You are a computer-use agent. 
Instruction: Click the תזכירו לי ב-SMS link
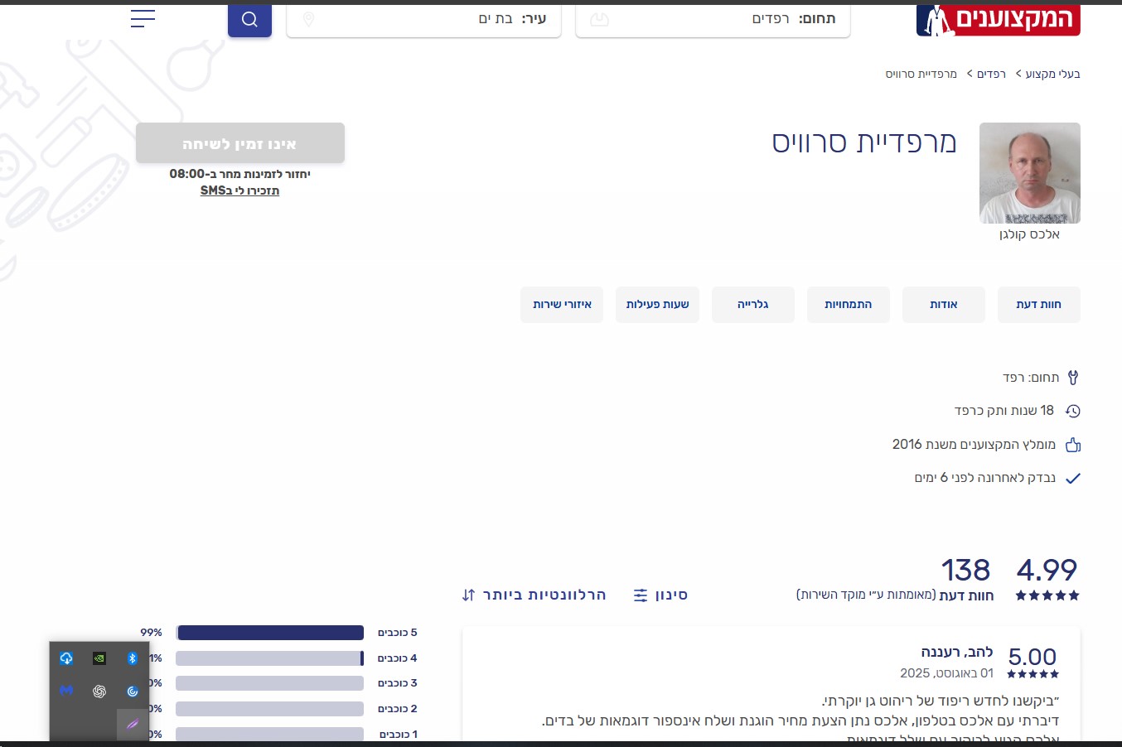click(239, 190)
